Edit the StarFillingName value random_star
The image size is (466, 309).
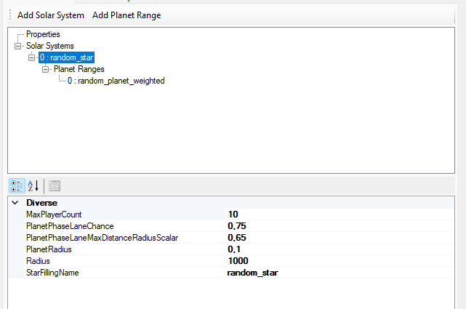point(340,273)
